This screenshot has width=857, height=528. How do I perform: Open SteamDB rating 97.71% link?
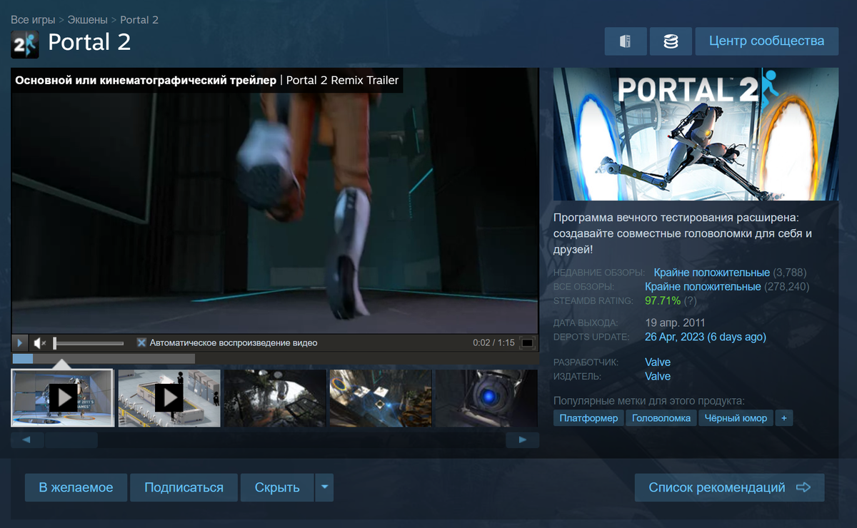coord(663,300)
